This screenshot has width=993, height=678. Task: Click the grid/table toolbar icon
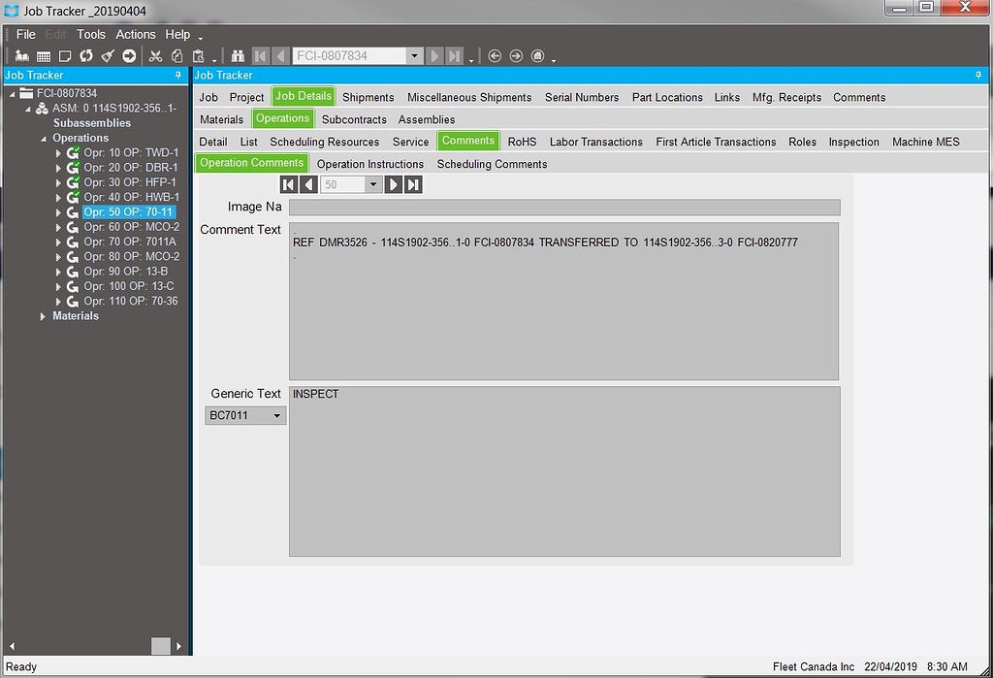tap(43, 55)
